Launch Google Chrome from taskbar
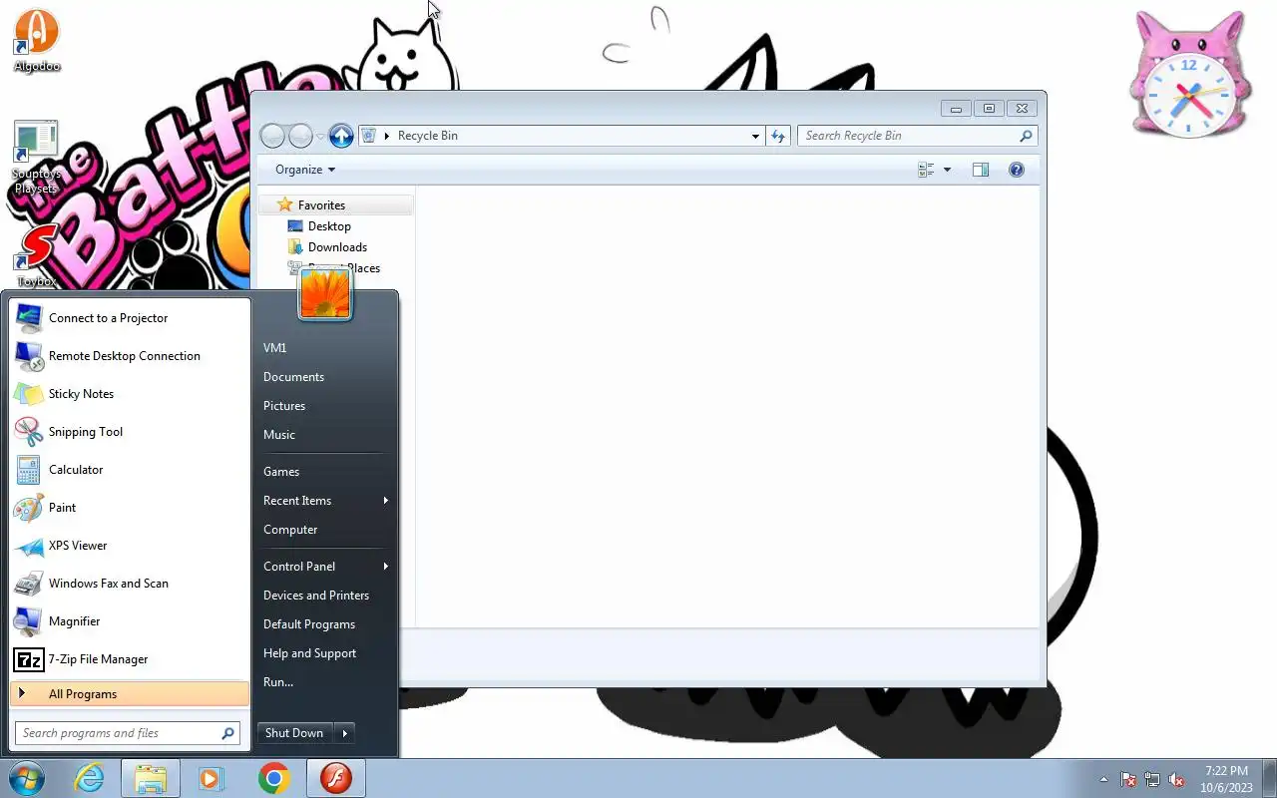 click(273, 778)
